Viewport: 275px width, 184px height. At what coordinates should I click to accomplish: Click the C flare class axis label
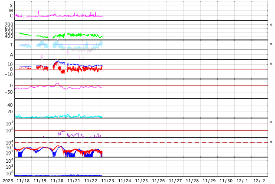pyautogui.click(x=11, y=16)
